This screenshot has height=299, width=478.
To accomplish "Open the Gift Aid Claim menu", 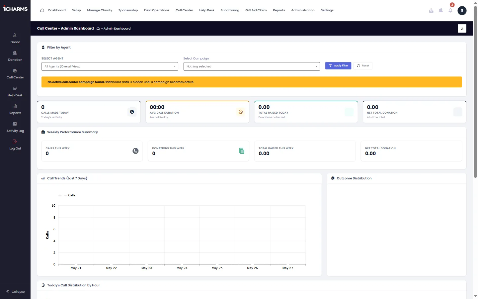I will point(256,10).
